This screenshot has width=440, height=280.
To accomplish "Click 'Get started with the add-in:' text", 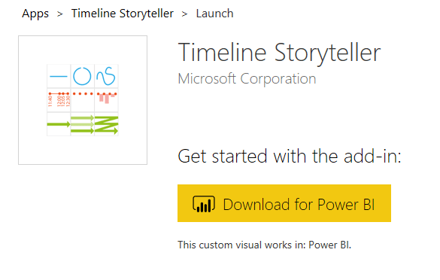I will (x=290, y=156).
